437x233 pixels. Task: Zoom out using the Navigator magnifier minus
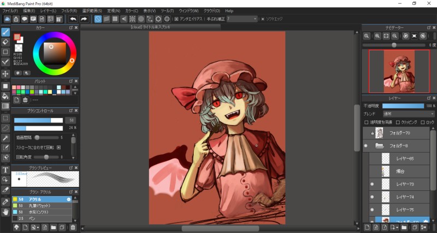[394, 36]
